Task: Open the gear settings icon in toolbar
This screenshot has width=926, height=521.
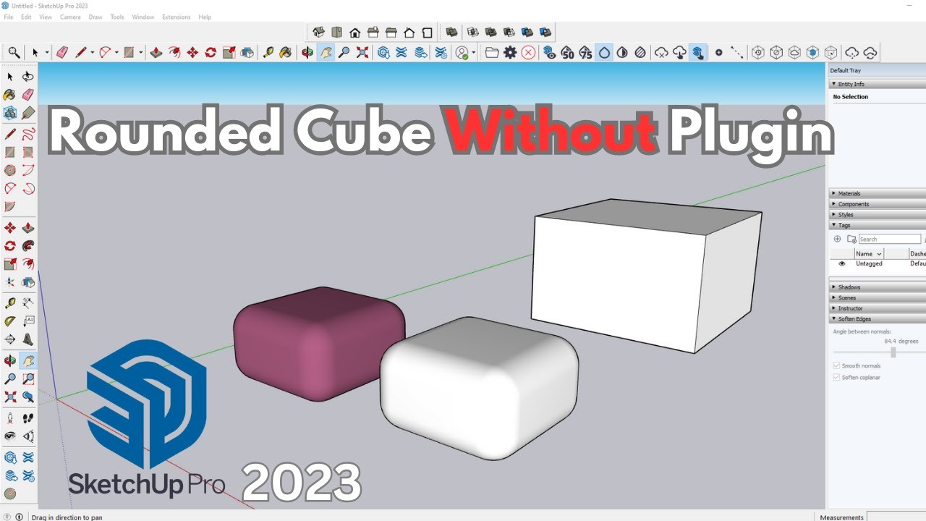Action: click(x=510, y=53)
